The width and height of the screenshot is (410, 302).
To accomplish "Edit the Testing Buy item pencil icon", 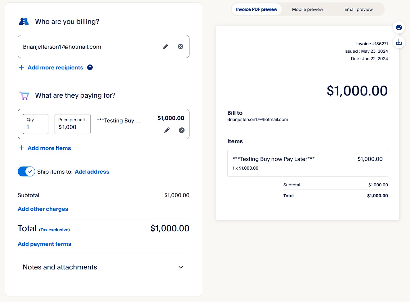I will [x=167, y=130].
